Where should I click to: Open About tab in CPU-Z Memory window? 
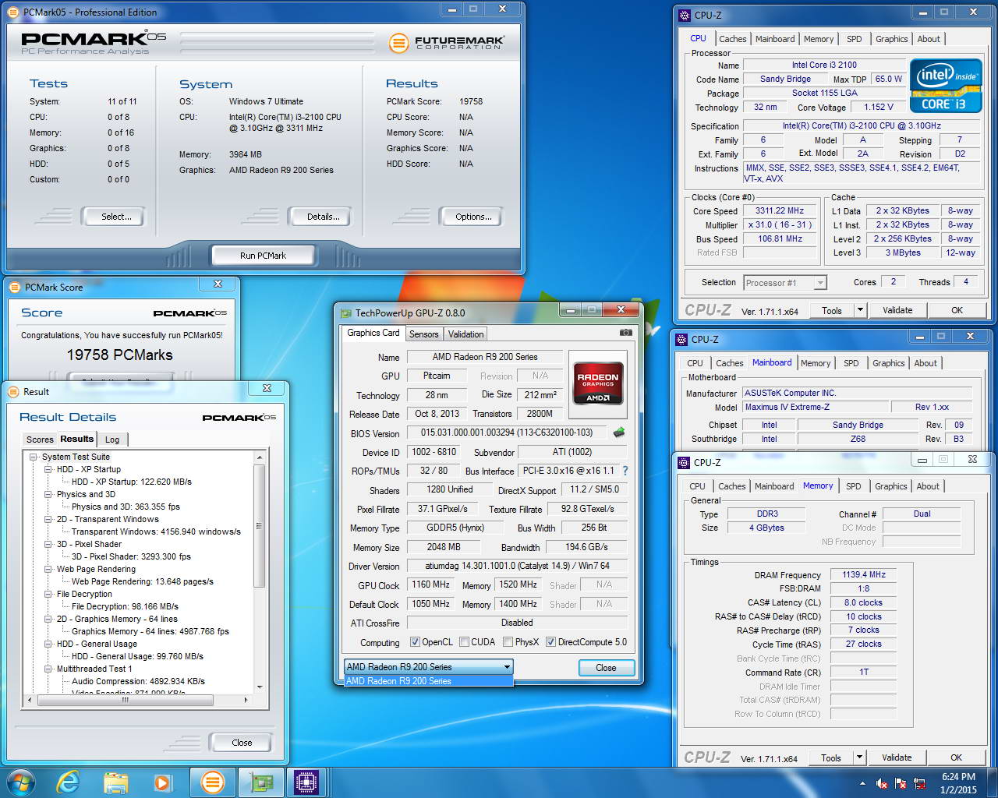click(x=928, y=486)
